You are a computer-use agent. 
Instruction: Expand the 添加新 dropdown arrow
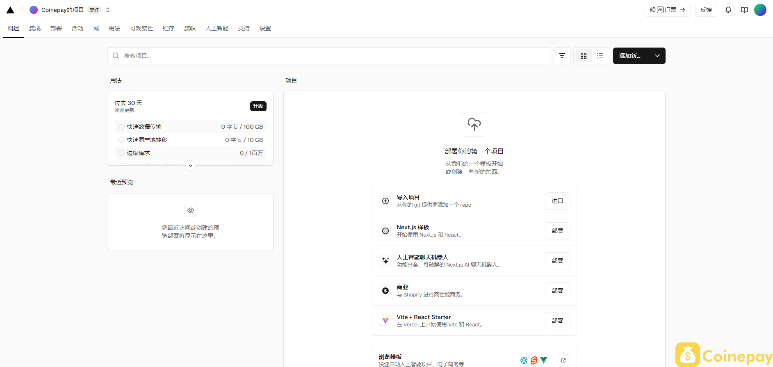[x=657, y=56]
